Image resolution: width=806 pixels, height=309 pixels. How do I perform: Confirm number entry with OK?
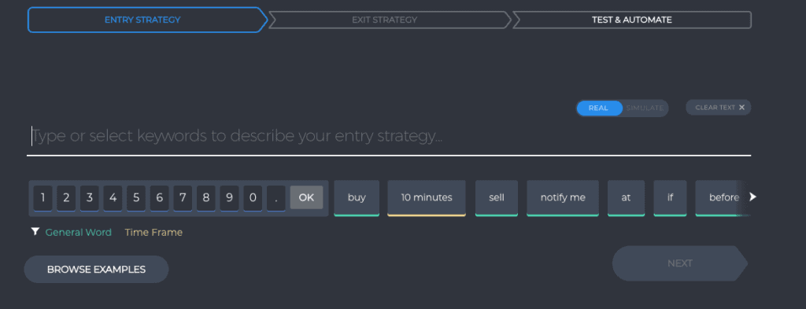point(306,197)
